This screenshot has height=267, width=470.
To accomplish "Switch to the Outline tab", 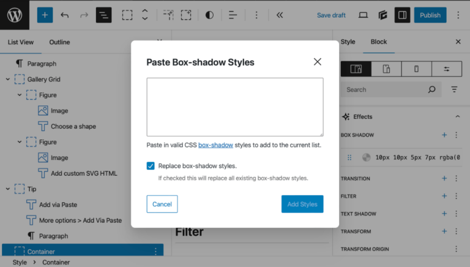I will coord(59,42).
